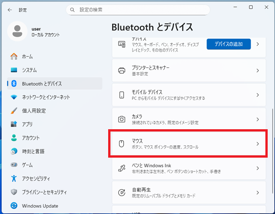Click ボタン、マウス ポインターの速度 description text
This screenshot has width=275, height=214.
[165, 147]
